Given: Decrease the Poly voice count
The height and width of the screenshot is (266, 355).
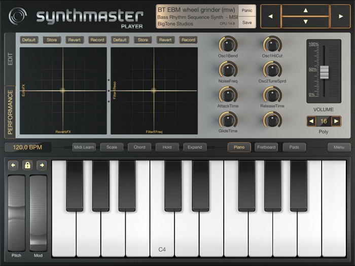Looking at the screenshot, I should (x=311, y=121).
